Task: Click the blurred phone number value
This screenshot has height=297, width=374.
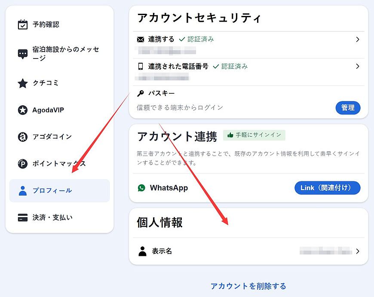Action: click(x=162, y=77)
